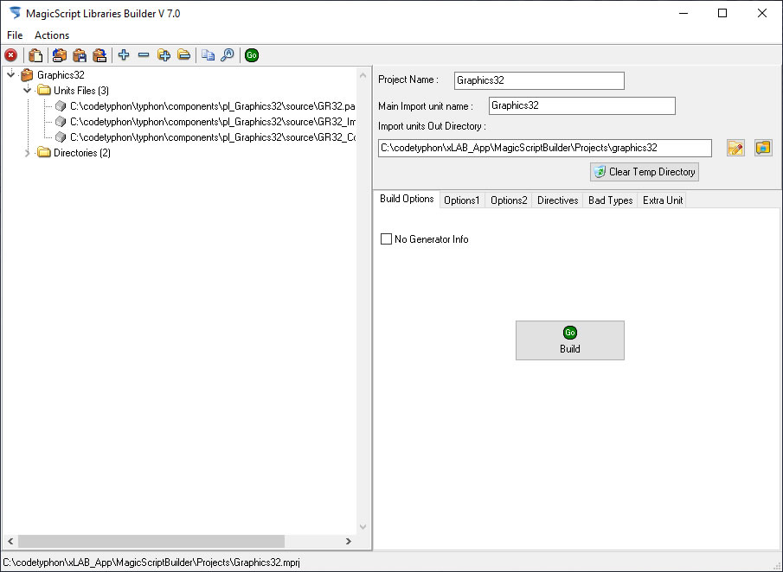Click the Graphics32 briefcase tree icon
This screenshot has height=572, width=783.
click(27, 75)
